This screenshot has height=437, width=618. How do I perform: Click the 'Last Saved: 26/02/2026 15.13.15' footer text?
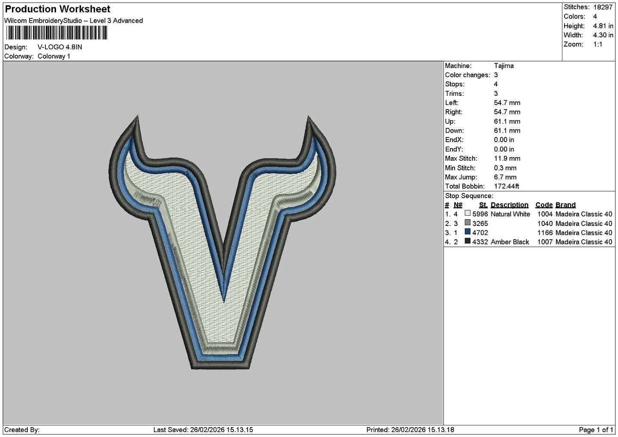pos(203,430)
